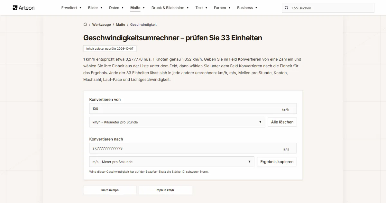
Task: Click the Konvertieren nach result field
Action: tap(193, 148)
